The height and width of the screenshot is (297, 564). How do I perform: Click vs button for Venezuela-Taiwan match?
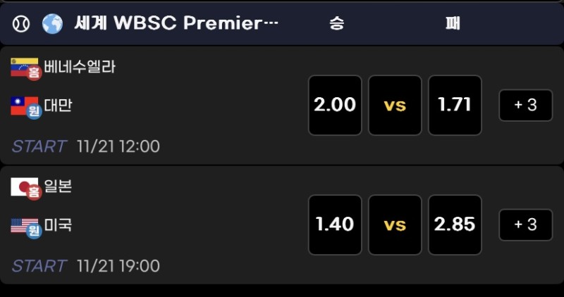(395, 105)
